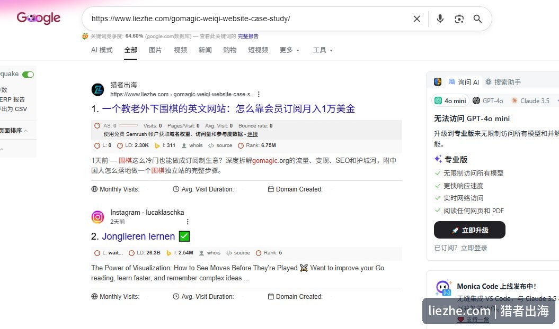Switch to the 新闻 tab

pyautogui.click(x=205, y=50)
